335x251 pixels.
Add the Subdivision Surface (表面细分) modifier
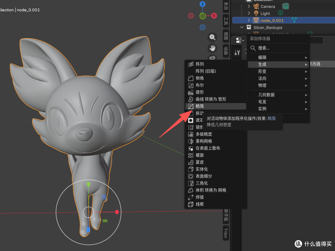216,176
